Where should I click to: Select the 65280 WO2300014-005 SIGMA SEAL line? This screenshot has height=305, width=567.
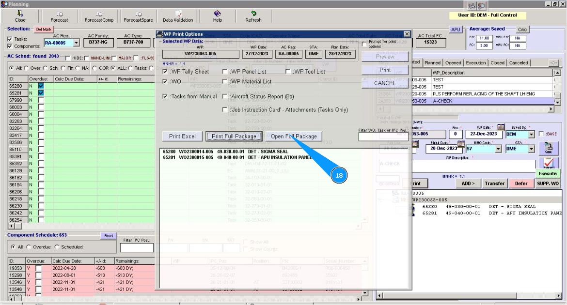(x=226, y=152)
